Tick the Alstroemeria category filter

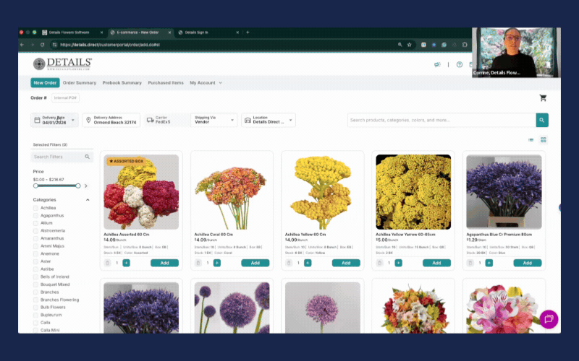[x=36, y=231]
